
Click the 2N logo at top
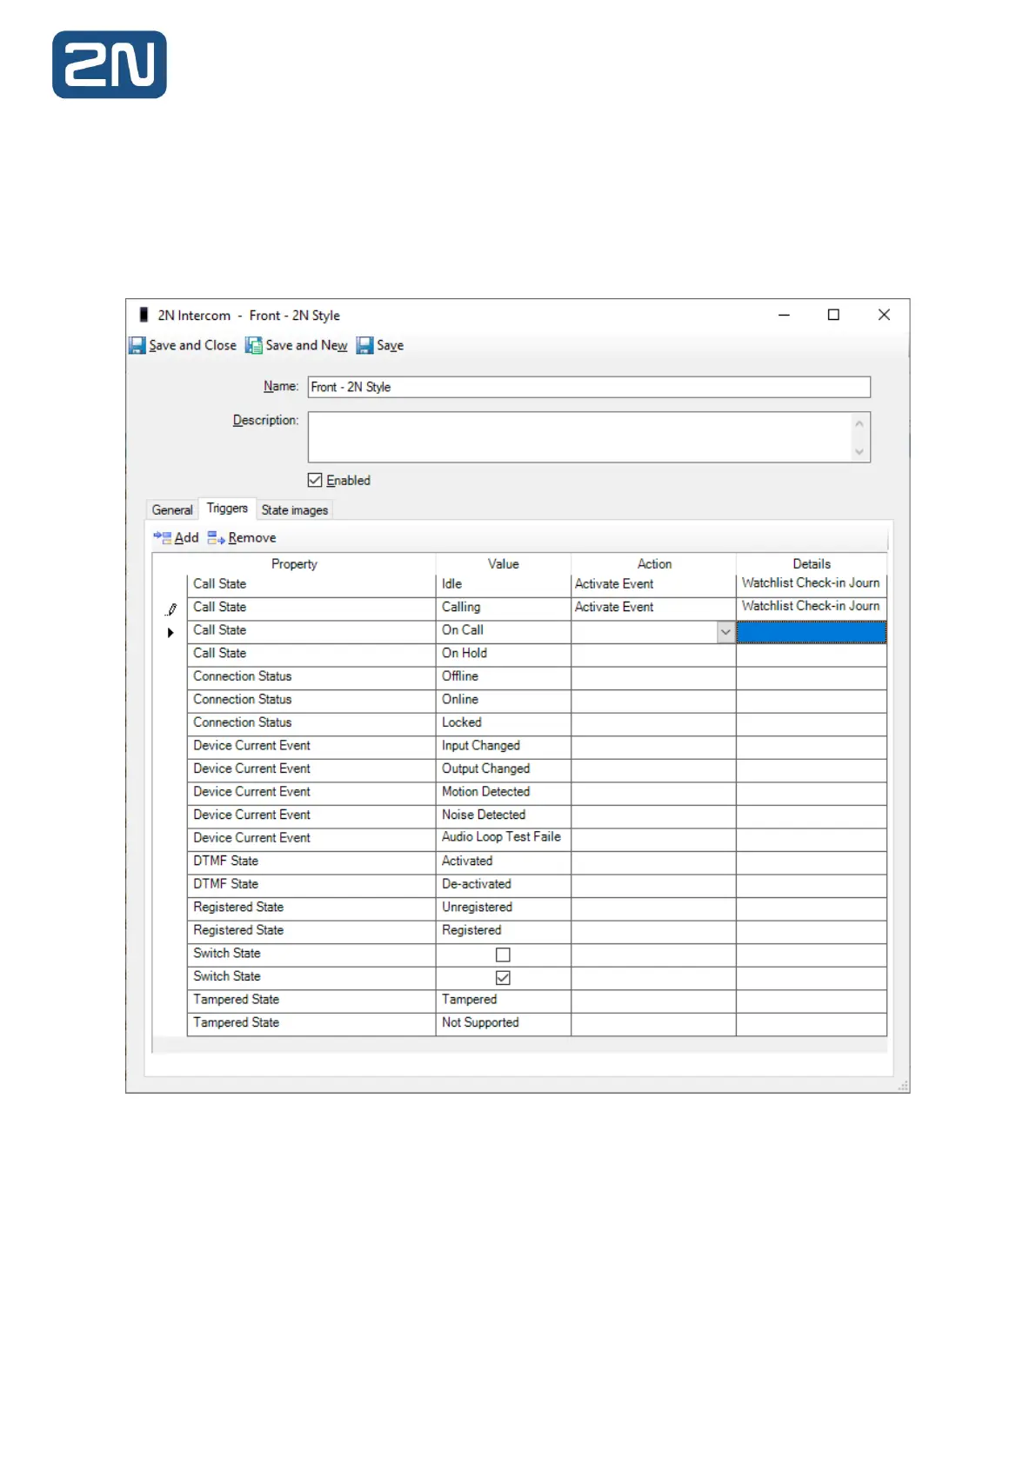pos(110,65)
